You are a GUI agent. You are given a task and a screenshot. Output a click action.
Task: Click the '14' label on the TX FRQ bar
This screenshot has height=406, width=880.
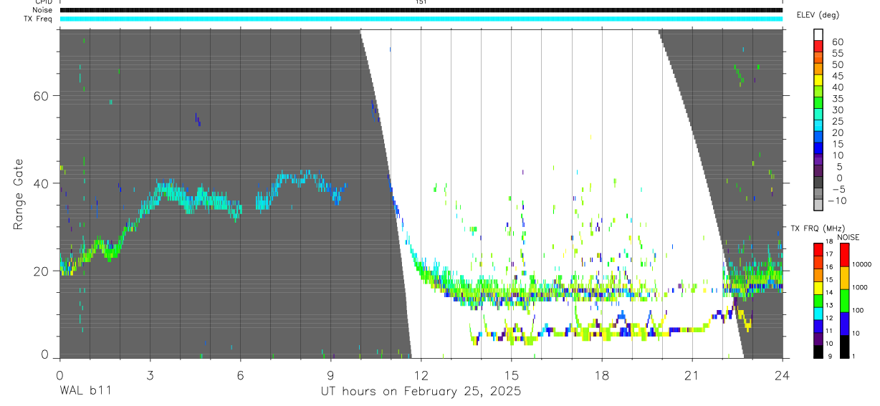[x=828, y=292]
